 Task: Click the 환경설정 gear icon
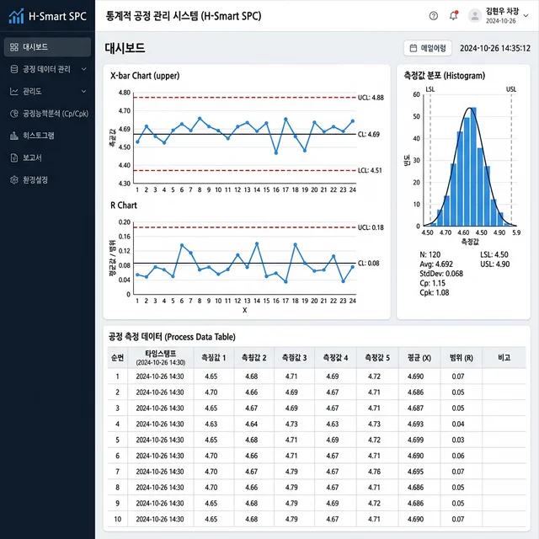point(14,179)
